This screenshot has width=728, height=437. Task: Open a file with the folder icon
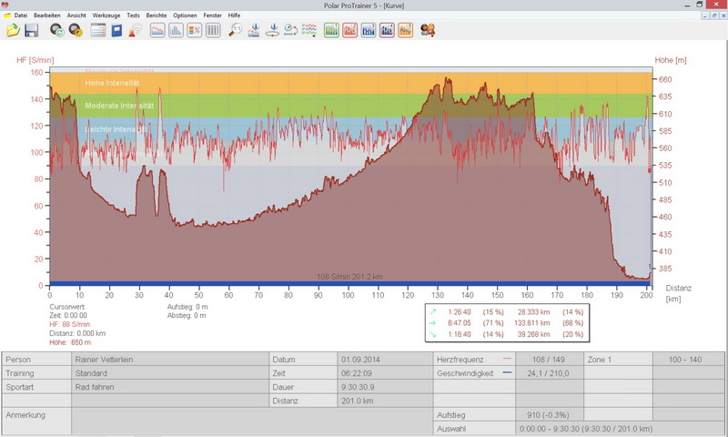(x=13, y=30)
